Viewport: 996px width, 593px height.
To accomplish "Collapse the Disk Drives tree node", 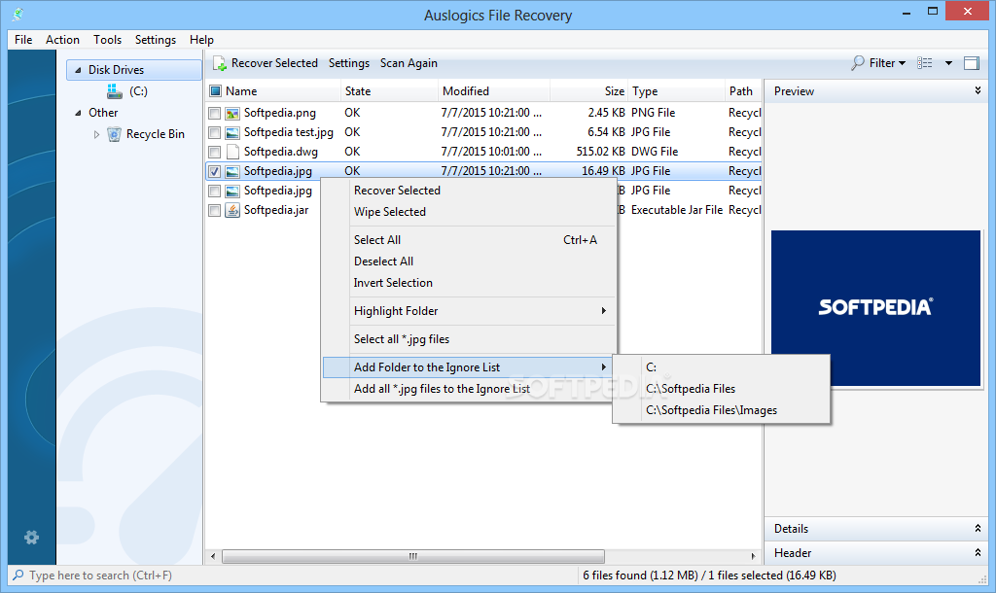I will [78, 70].
